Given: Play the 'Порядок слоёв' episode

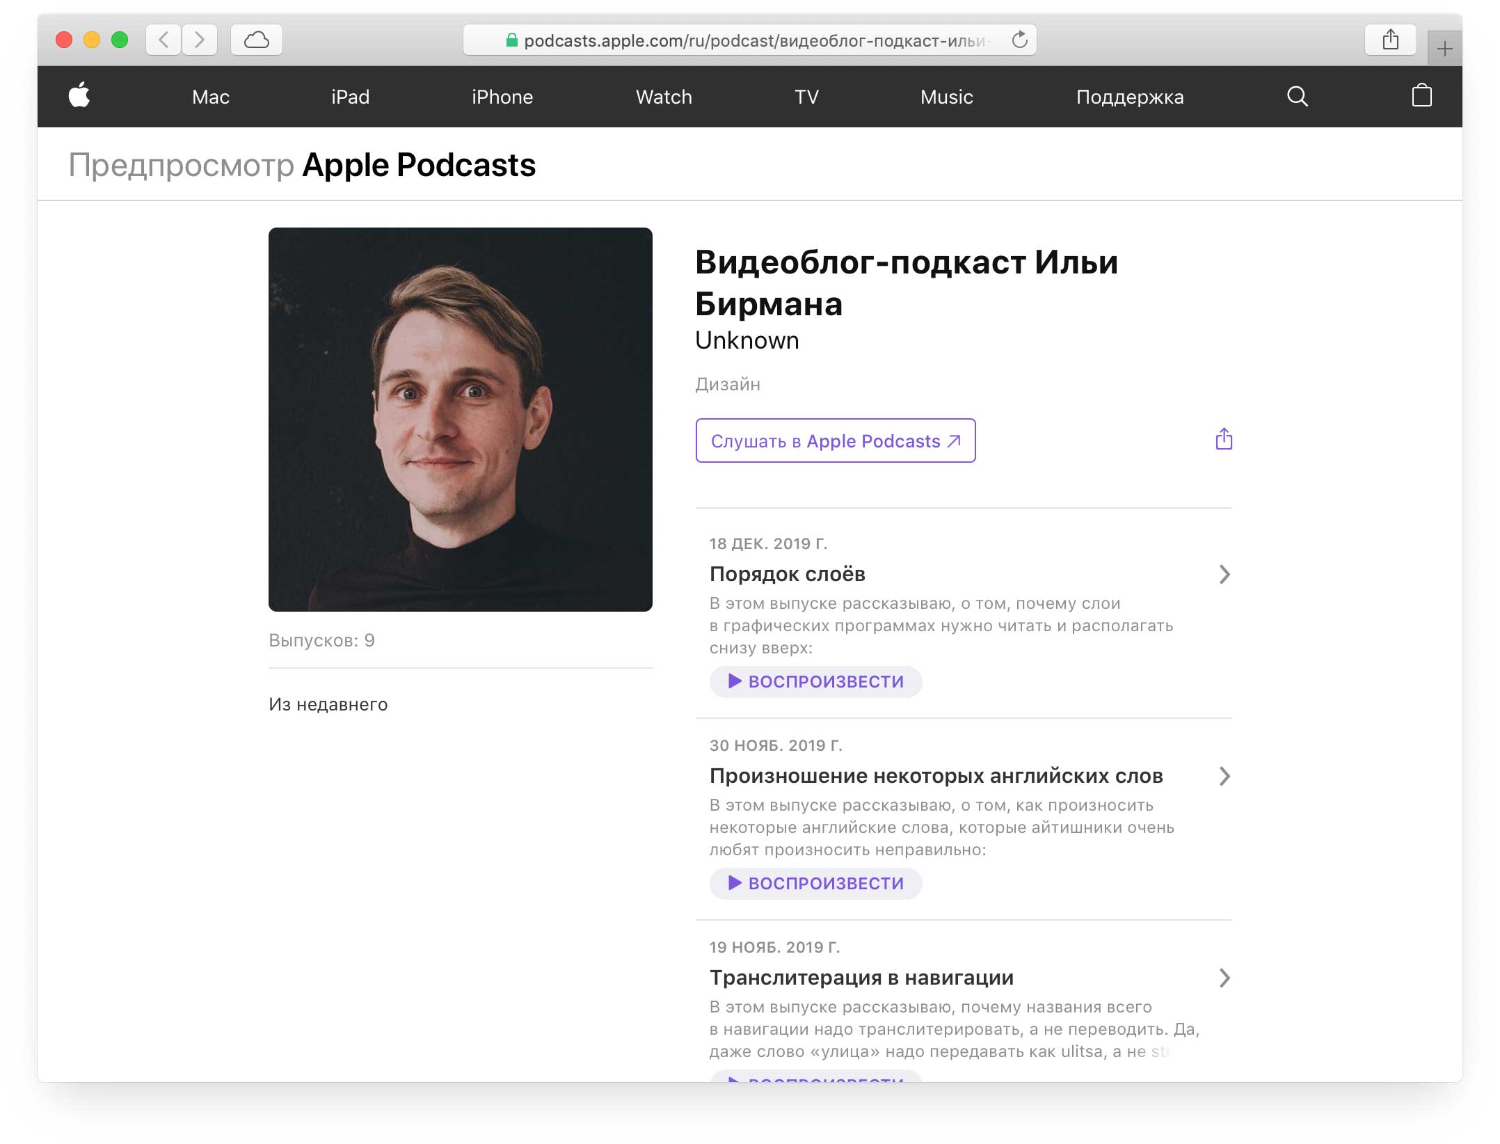Looking at the screenshot, I should 815,681.
